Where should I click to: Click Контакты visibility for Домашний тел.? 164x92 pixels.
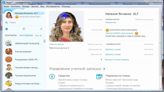[x=149, y=49]
